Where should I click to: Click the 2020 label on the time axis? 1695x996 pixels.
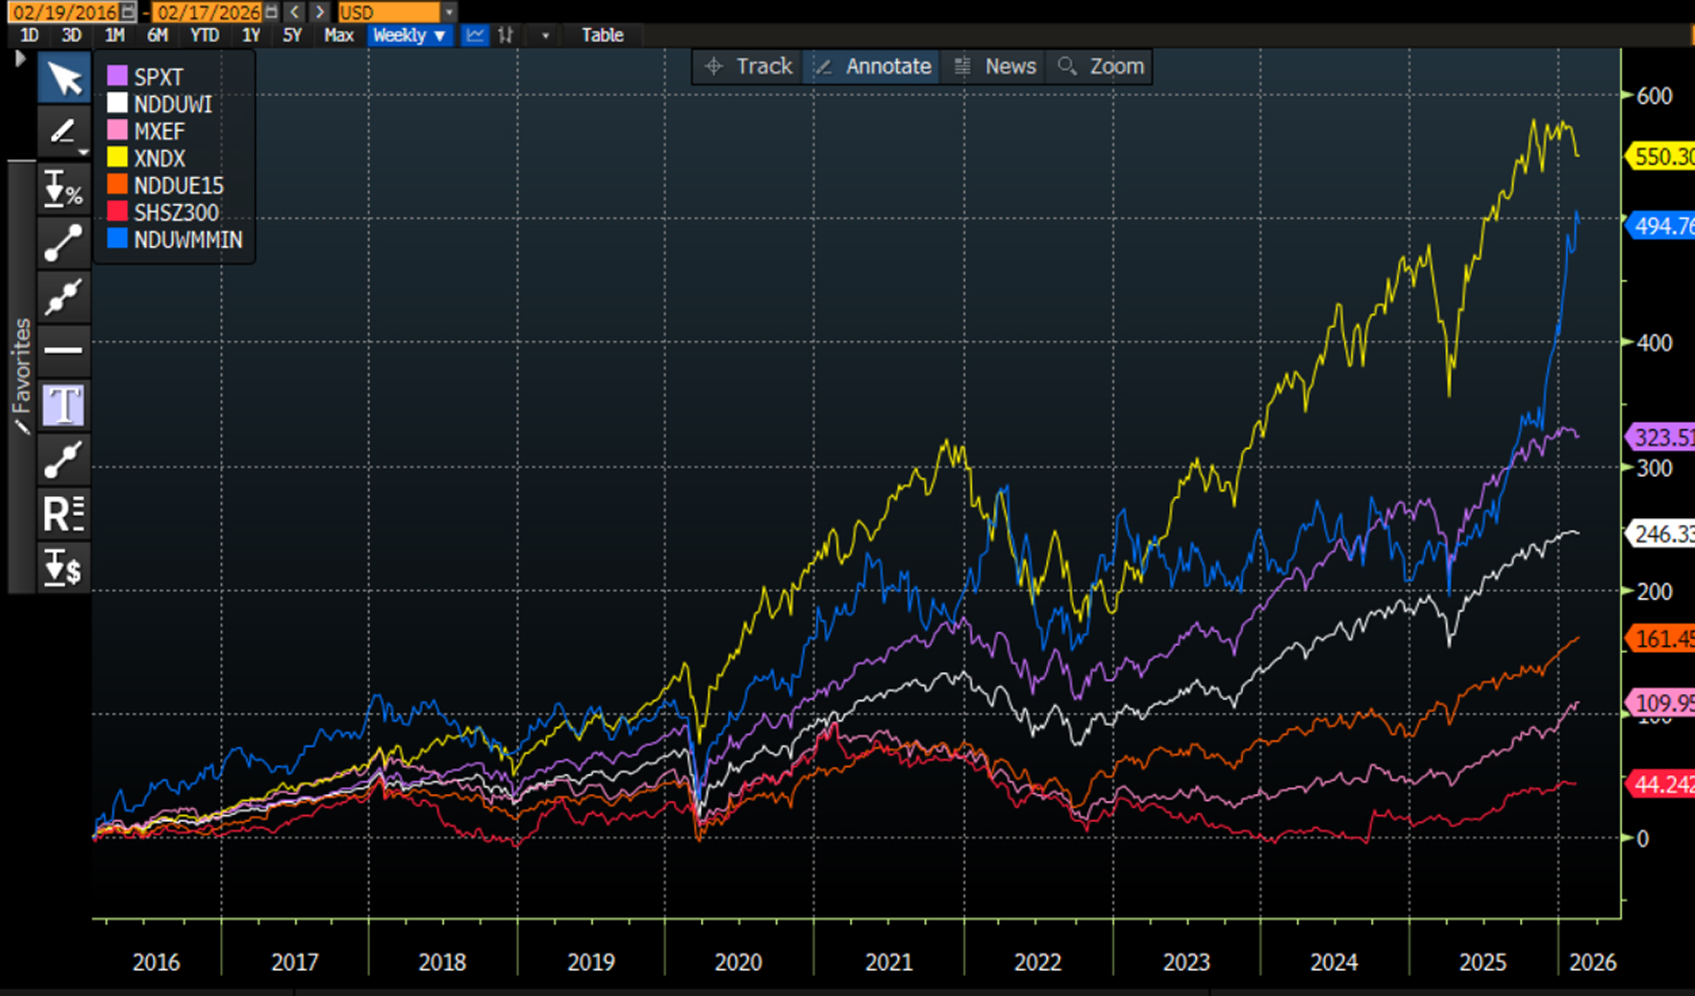(x=738, y=962)
